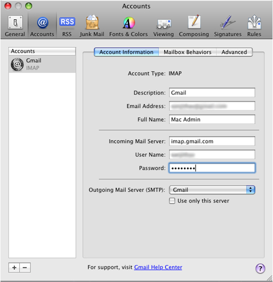Remove account with the minus button

25,268
